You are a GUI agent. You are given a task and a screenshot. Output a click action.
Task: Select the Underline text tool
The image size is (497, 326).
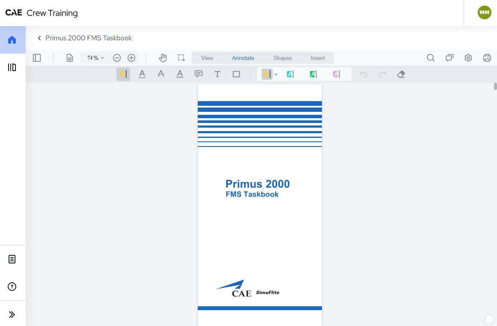(x=142, y=74)
